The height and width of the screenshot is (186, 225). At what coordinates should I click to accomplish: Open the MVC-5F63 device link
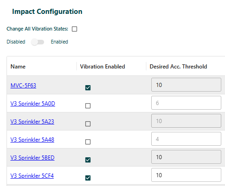[x=23, y=86]
